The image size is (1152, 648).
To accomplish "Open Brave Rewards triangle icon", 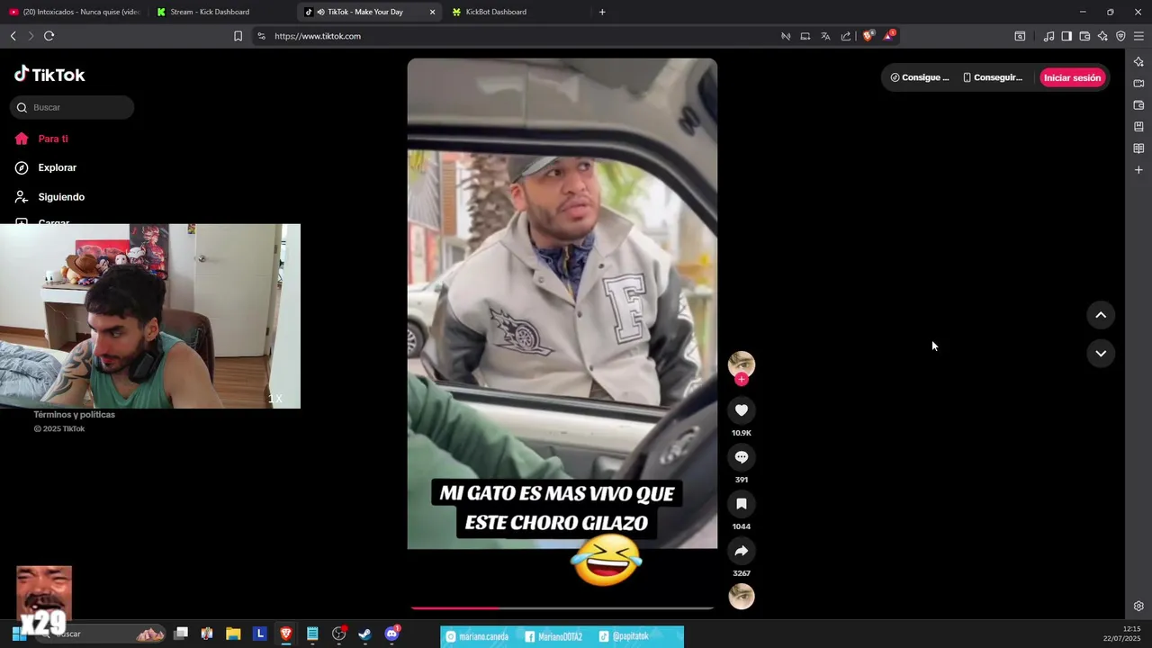I will coord(889,36).
